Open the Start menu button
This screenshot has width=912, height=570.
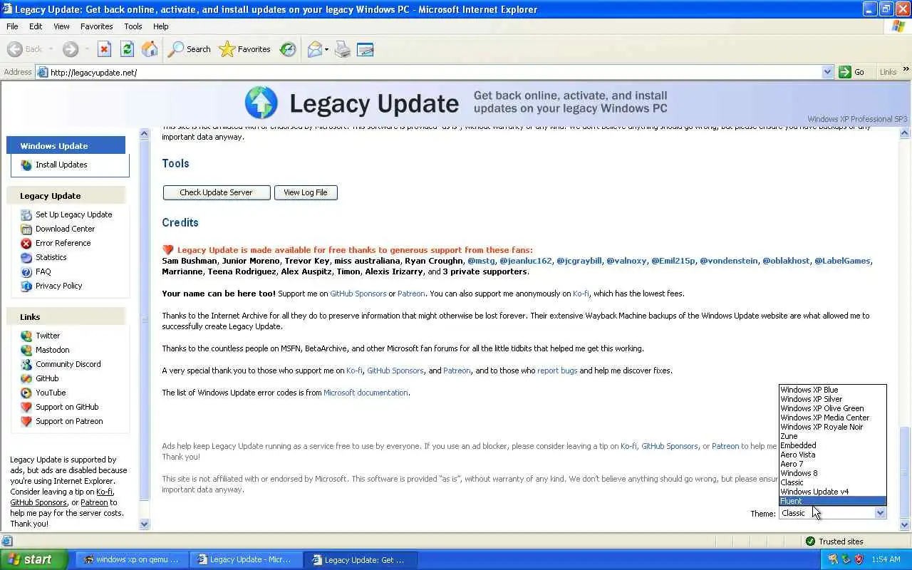point(33,559)
